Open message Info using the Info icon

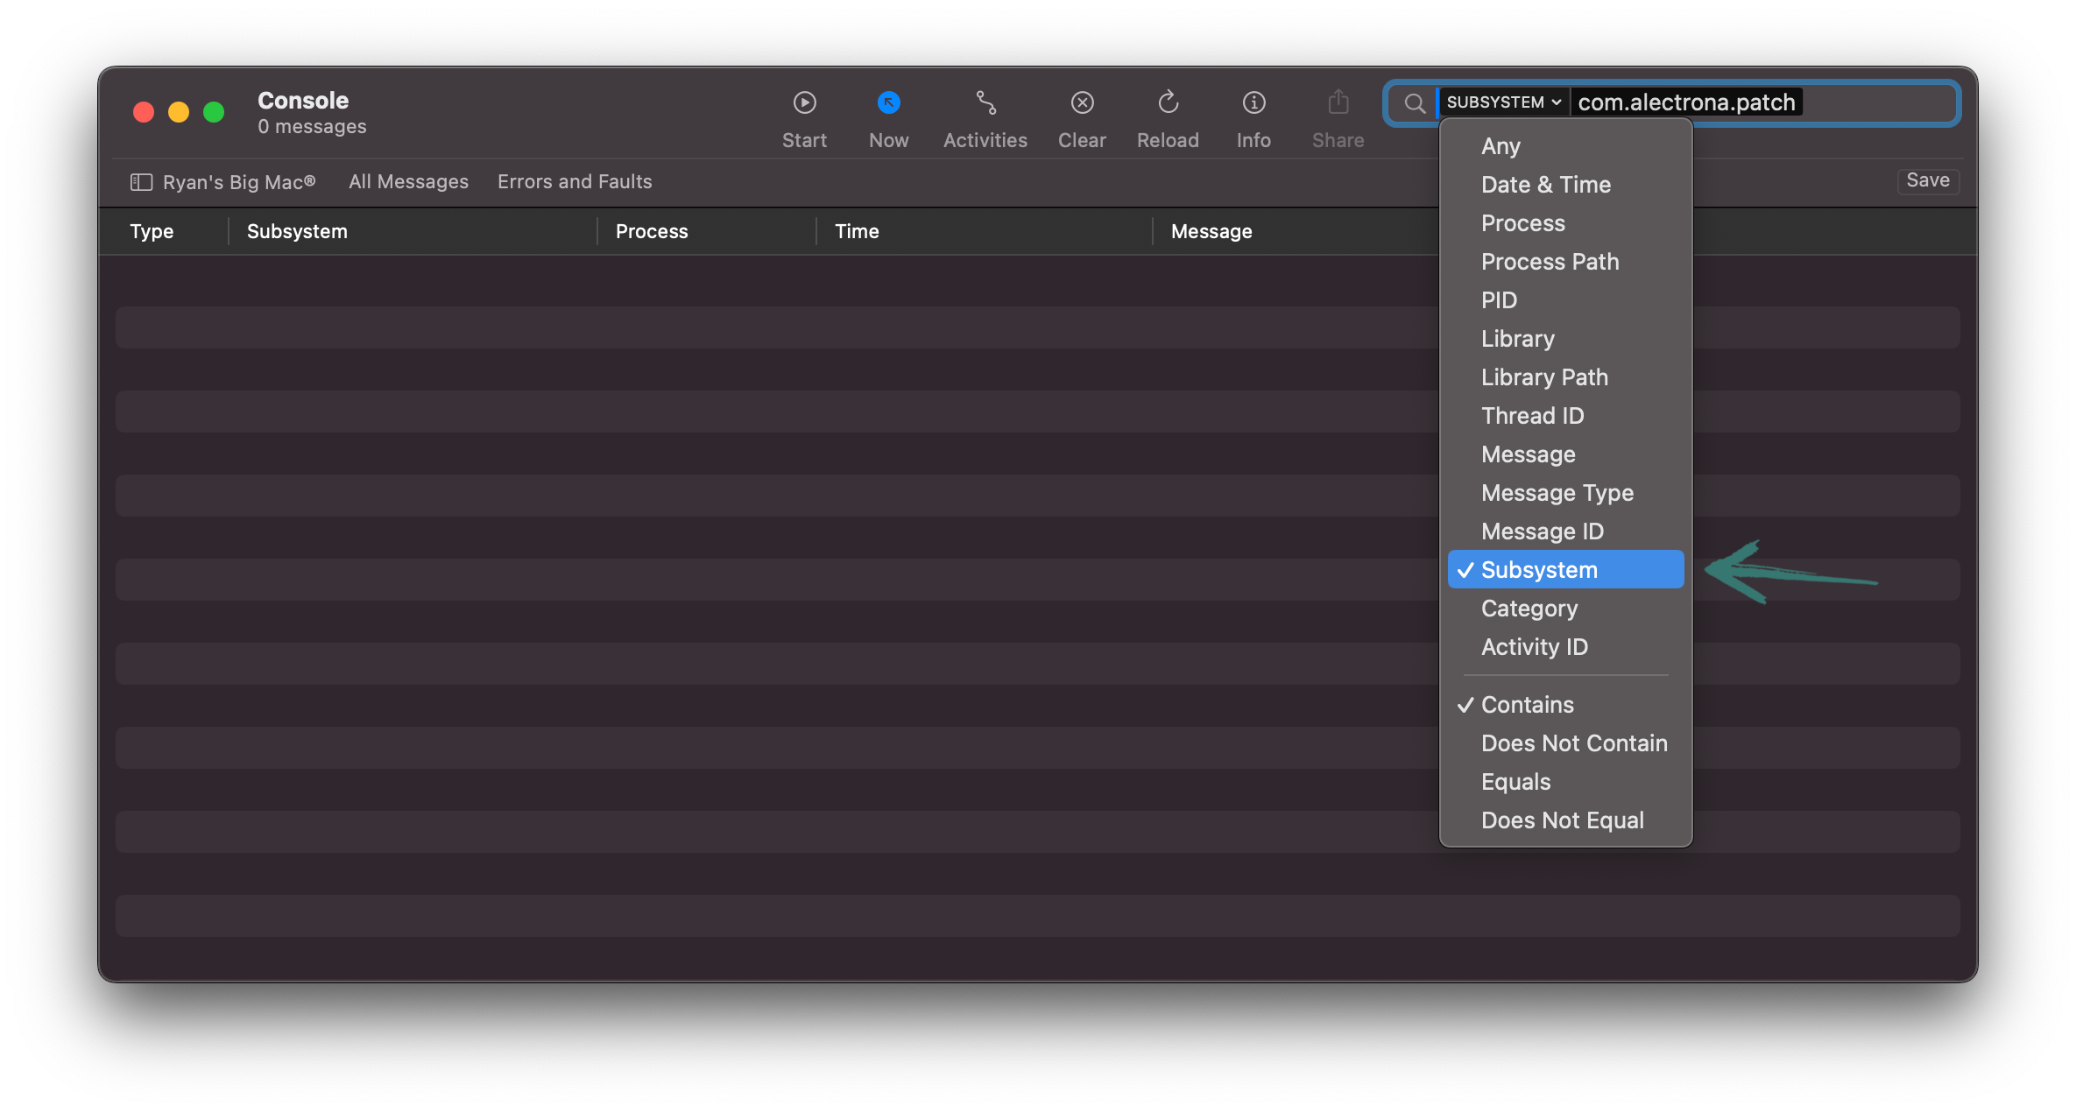click(1253, 102)
